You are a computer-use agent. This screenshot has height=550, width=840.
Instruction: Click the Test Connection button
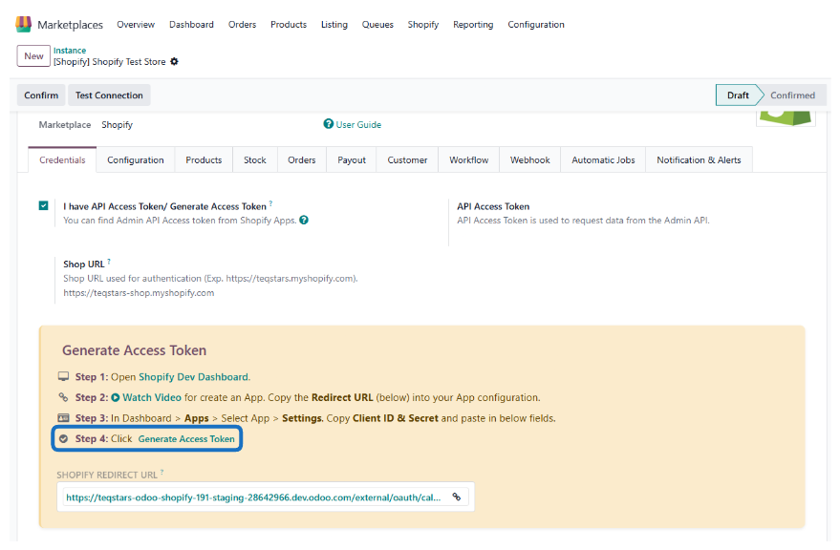click(x=109, y=95)
